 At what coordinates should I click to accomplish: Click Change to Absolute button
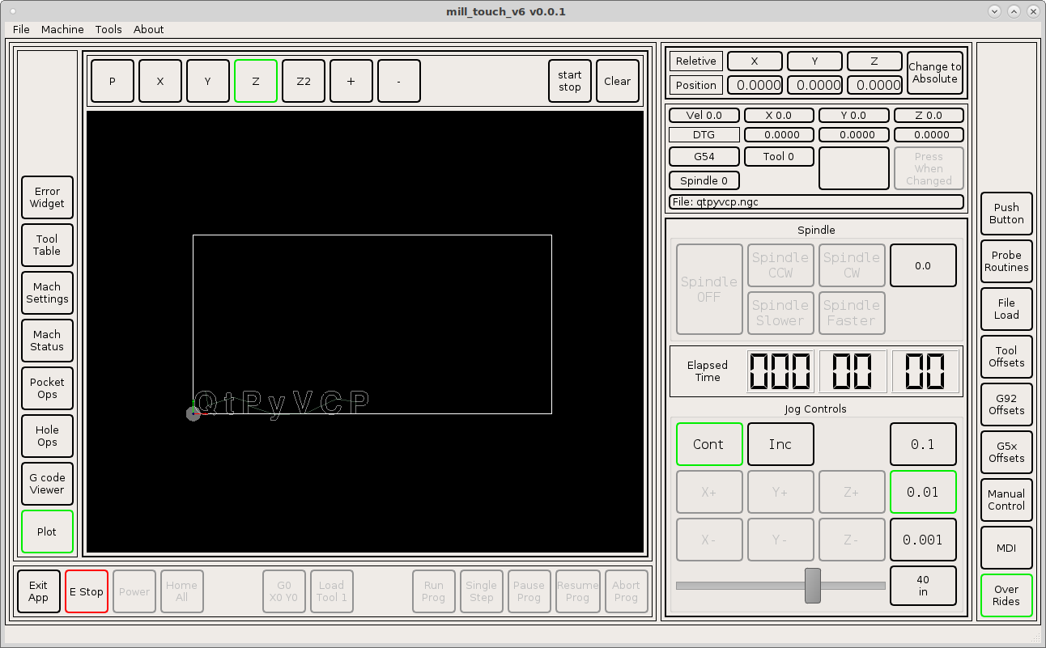[934, 73]
